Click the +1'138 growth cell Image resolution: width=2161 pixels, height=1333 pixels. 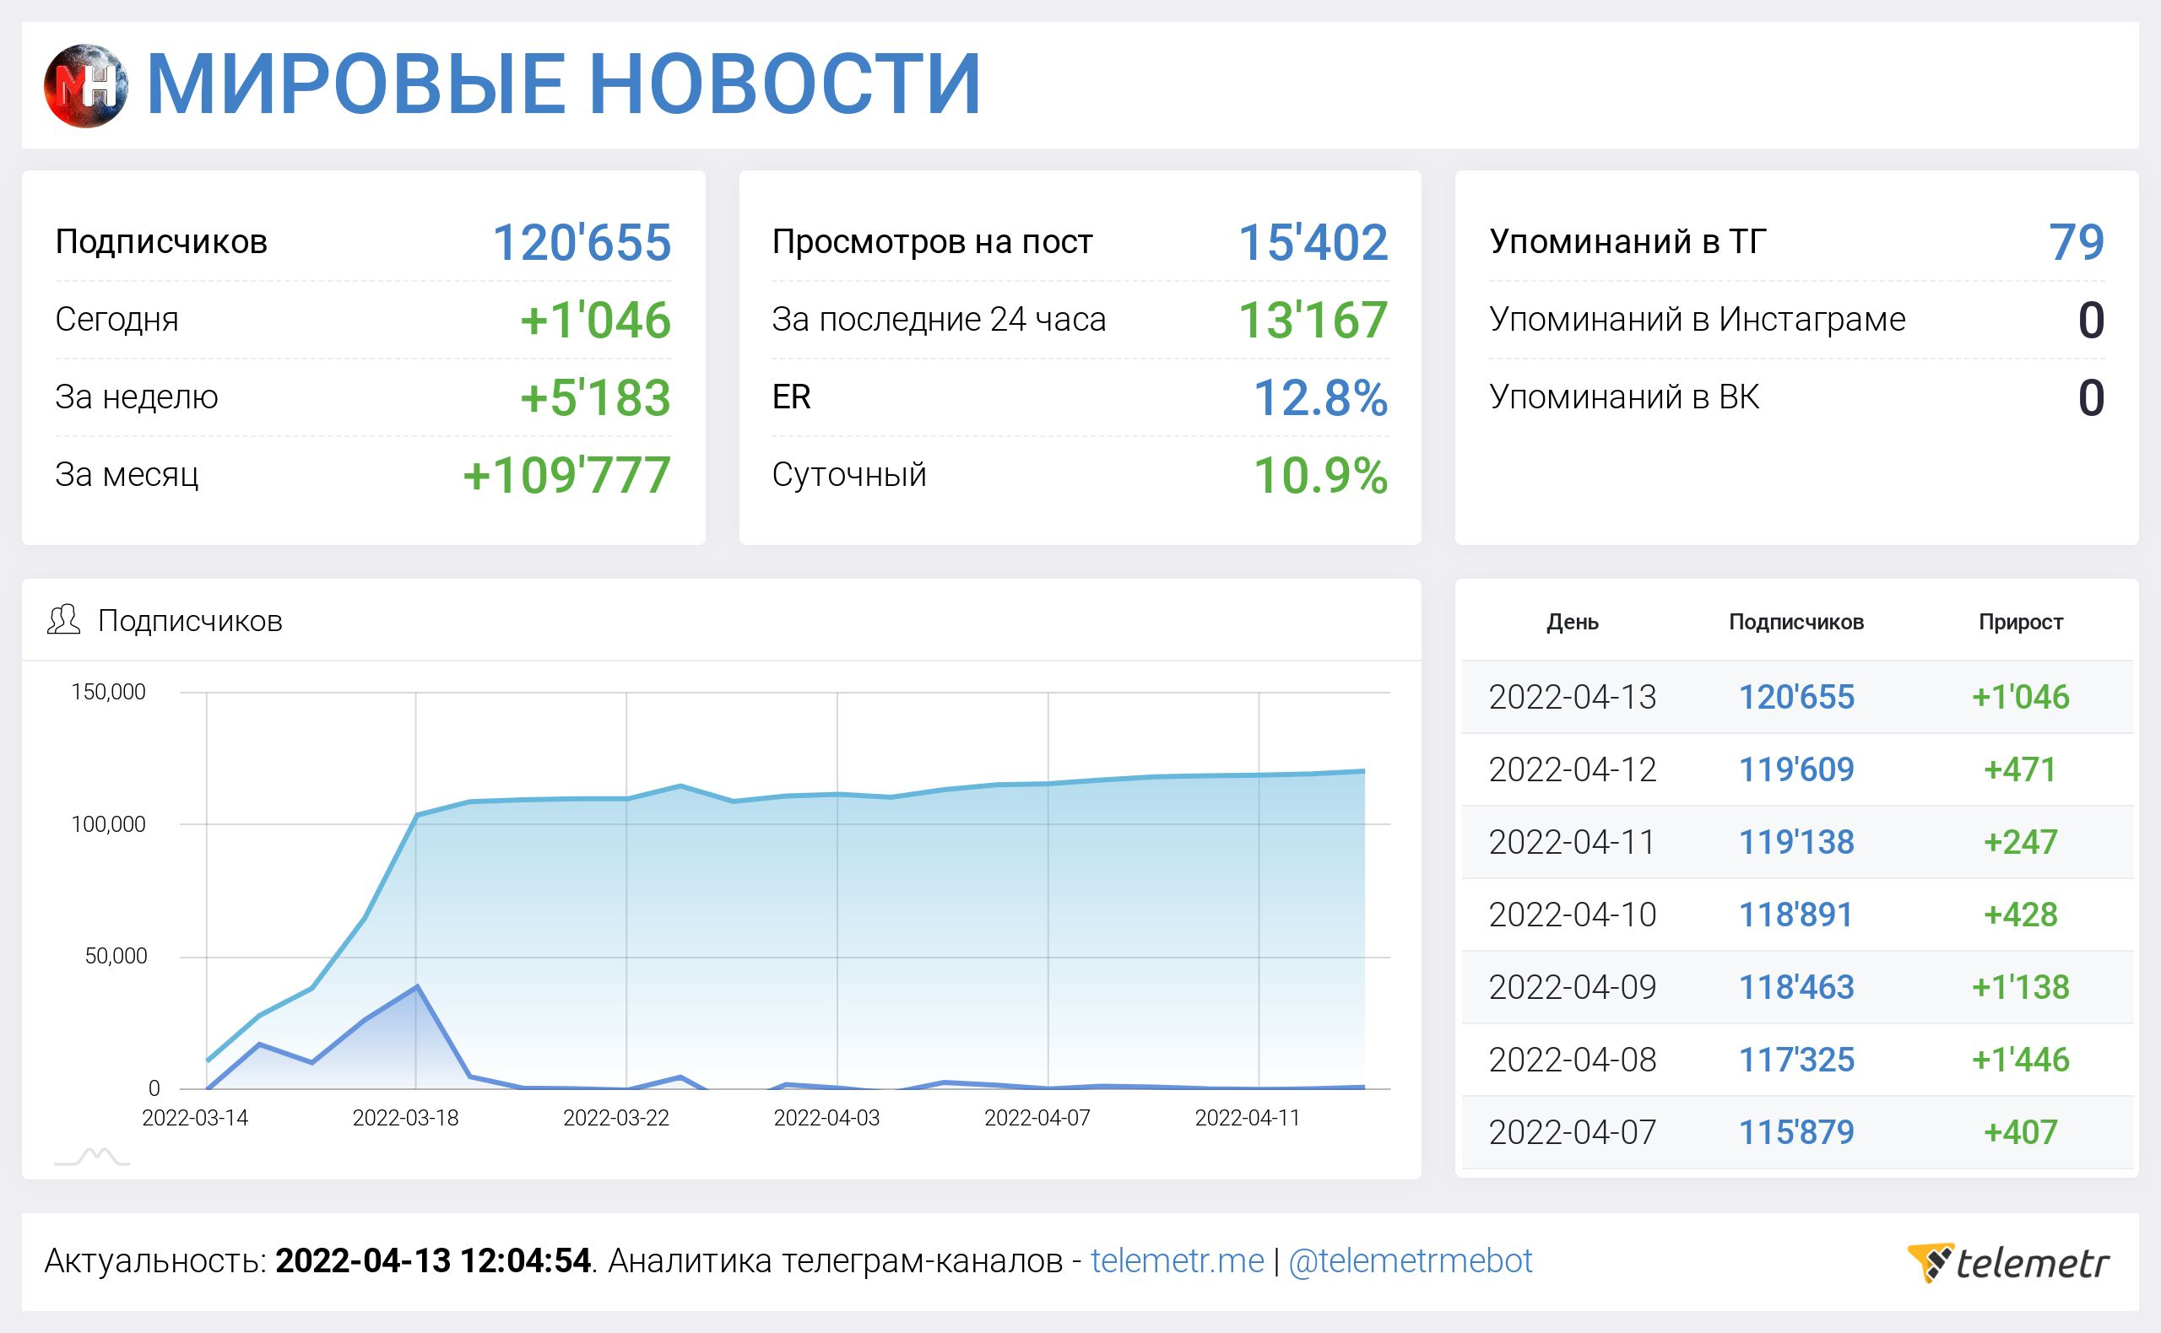[2021, 986]
